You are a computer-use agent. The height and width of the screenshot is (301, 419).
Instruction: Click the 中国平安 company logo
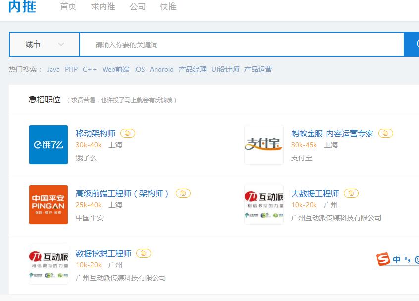pos(48,204)
